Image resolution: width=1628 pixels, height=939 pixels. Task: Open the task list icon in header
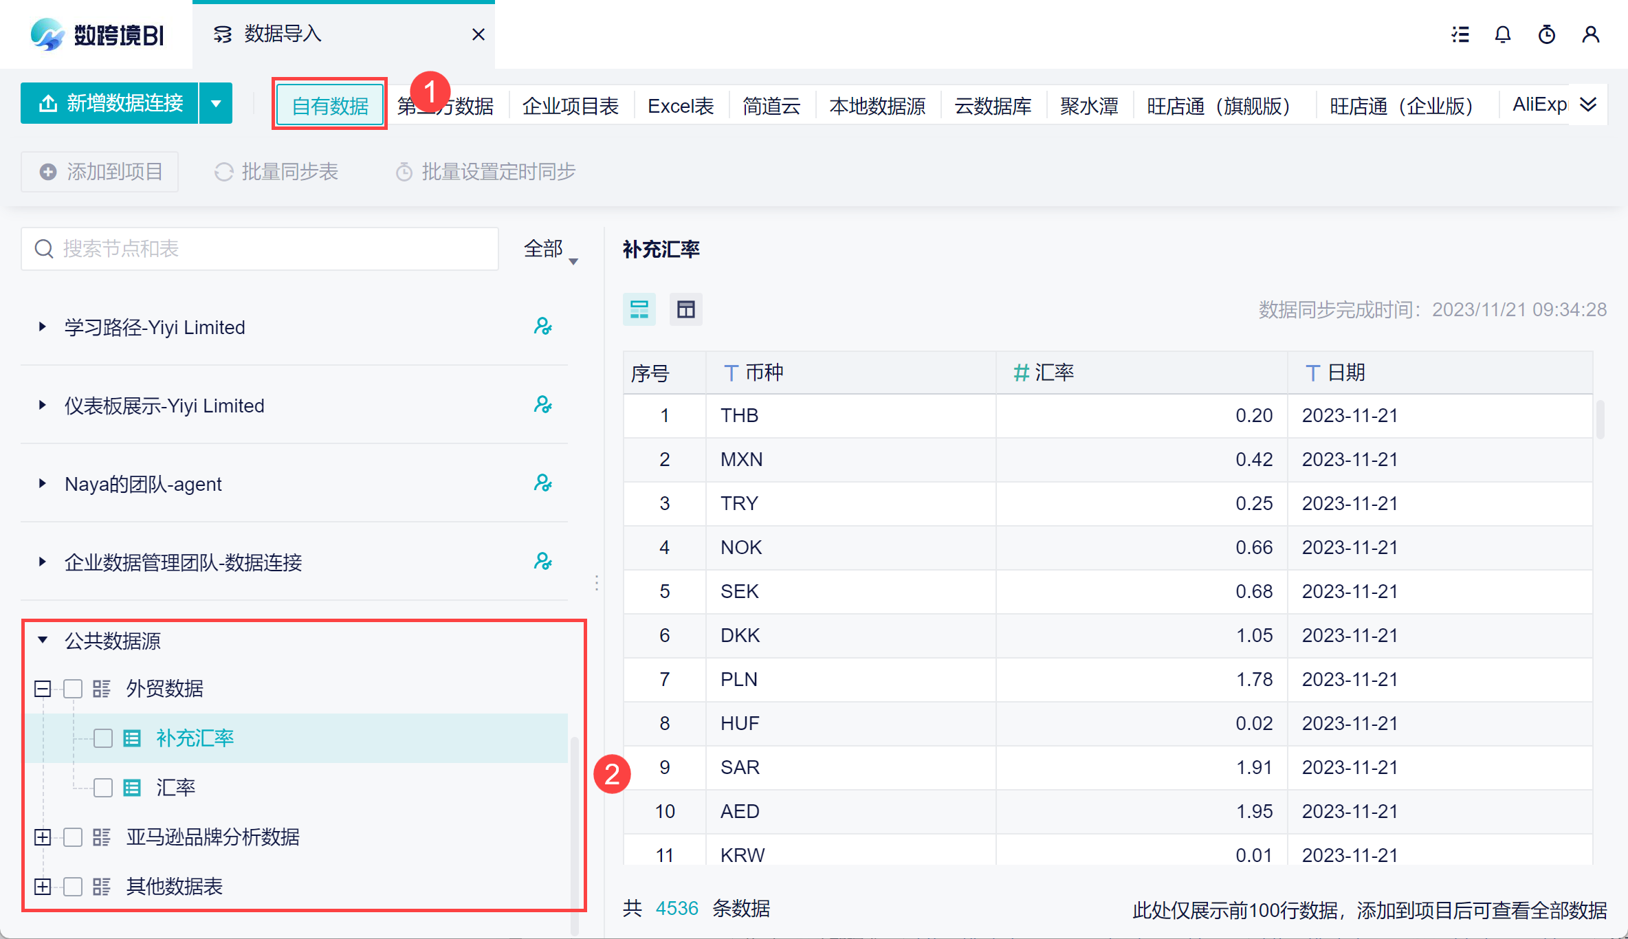tap(1460, 34)
